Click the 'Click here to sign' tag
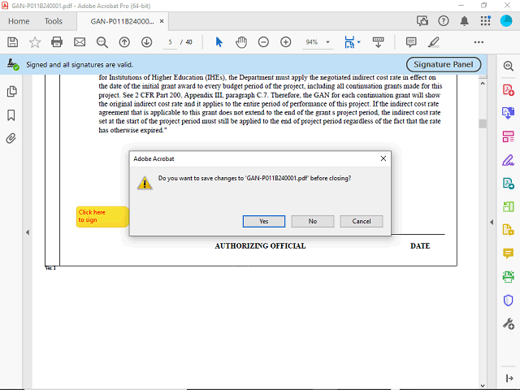Viewport: 520px width, 390px height. coord(102,217)
